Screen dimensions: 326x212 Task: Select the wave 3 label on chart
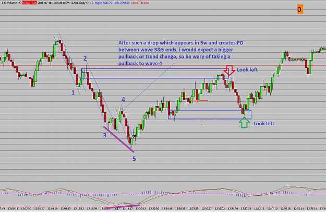pyautogui.click(x=104, y=135)
